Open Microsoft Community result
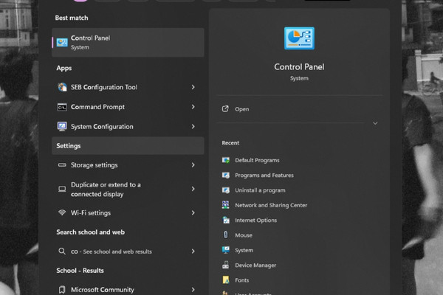This screenshot has width=443, height=295. 128,289
